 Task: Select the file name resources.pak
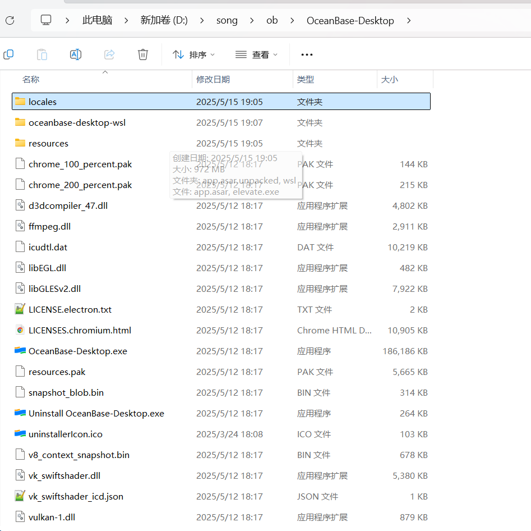[x=57, y=372]
